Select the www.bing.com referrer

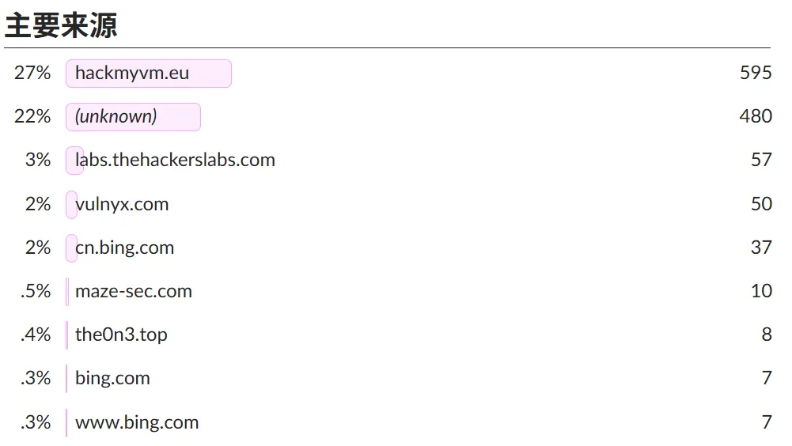pyautogui.click(x=137, y=423)
